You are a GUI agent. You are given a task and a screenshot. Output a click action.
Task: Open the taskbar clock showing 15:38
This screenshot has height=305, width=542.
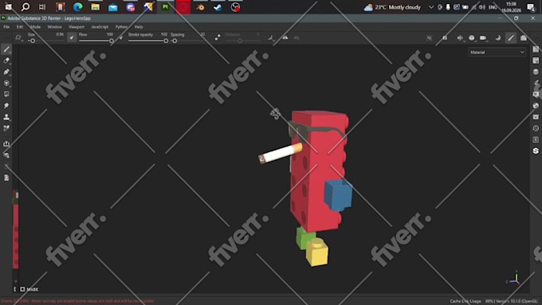point(511,7)
